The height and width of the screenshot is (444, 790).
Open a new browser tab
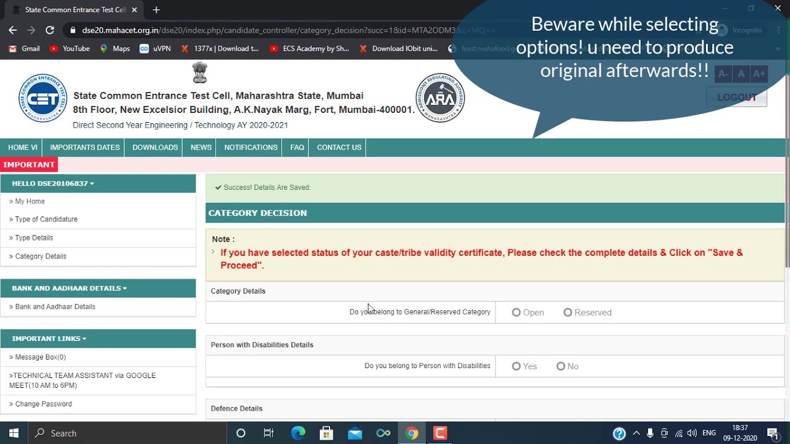[x=156, y=10]
